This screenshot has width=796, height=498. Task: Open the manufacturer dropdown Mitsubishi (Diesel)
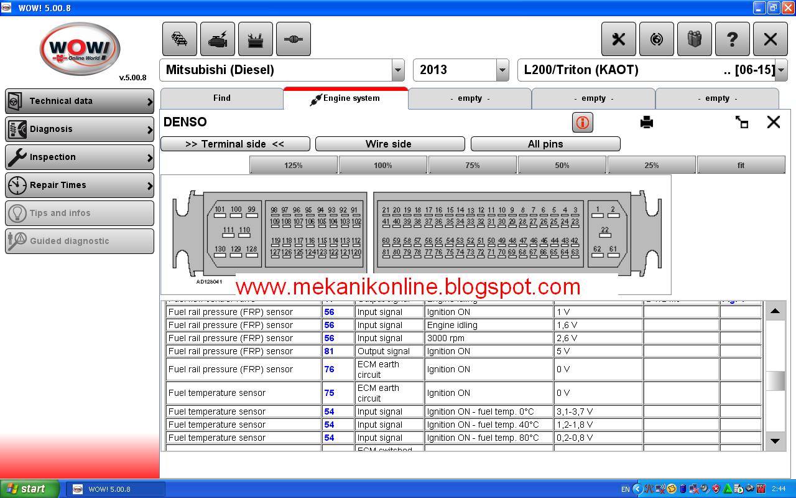pos(398,70)
